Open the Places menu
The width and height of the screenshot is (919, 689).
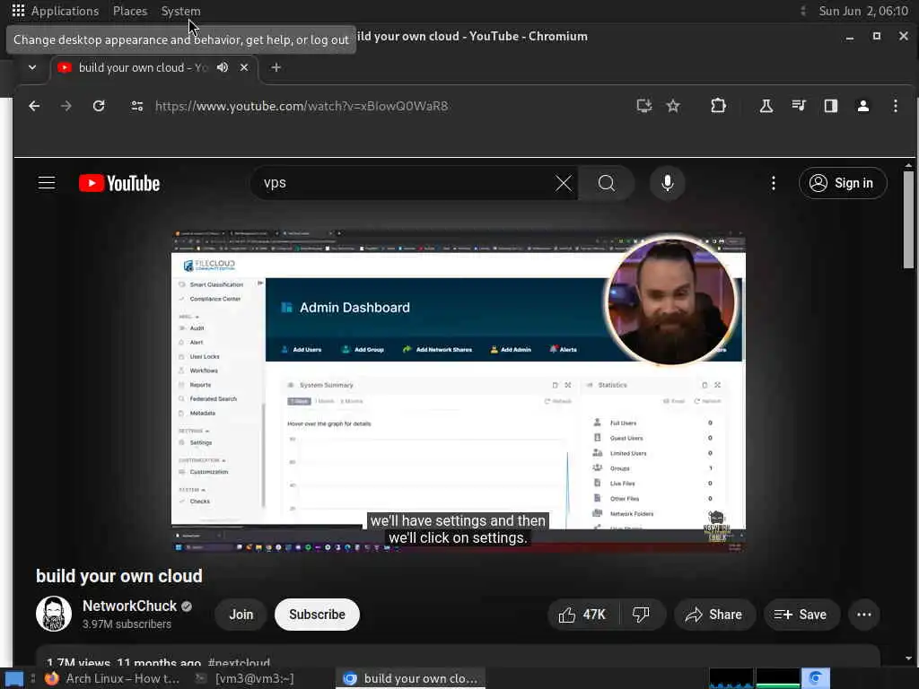click(x=130, y=11)
